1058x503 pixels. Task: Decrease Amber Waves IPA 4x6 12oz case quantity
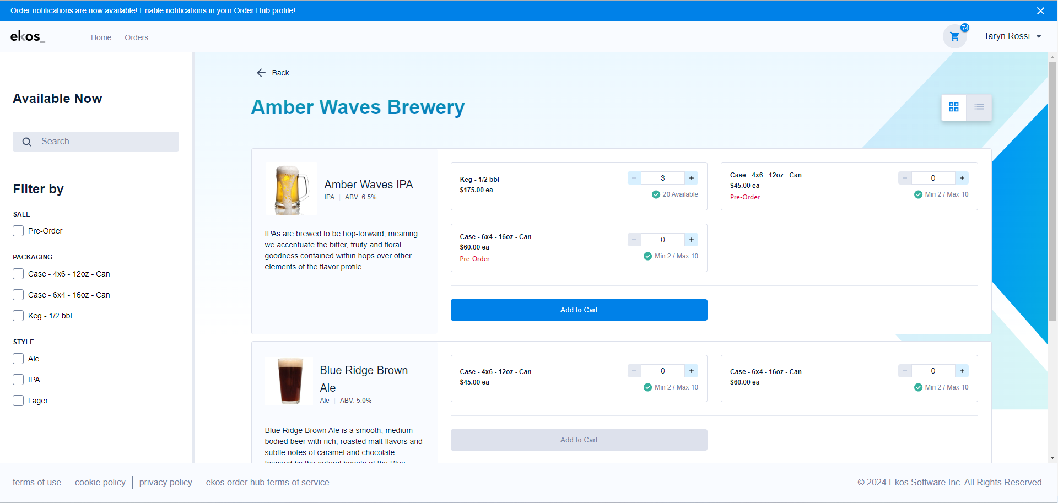[x=905, y=178]
